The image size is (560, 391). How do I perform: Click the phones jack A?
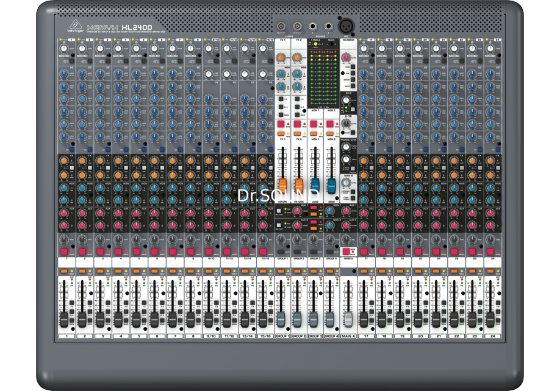[312, 26]
